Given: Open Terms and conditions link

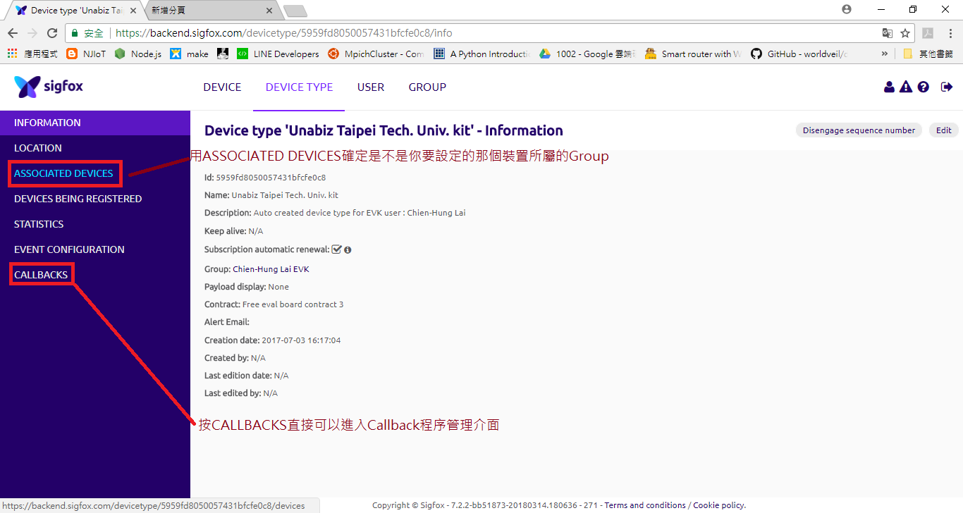Looking at the screenshot, I should [645, 505].
